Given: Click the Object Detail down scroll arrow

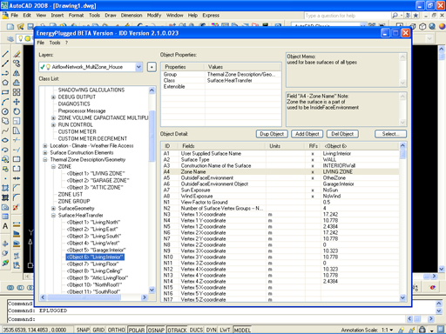Looking at the screenshot, I should [x=402, y=297].
